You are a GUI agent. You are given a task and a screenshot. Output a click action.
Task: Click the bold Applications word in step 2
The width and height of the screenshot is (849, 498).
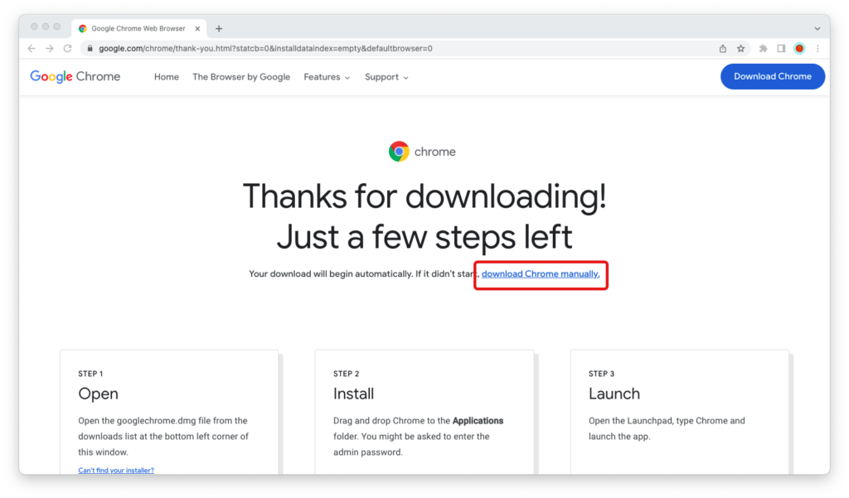tap(478, 421)
